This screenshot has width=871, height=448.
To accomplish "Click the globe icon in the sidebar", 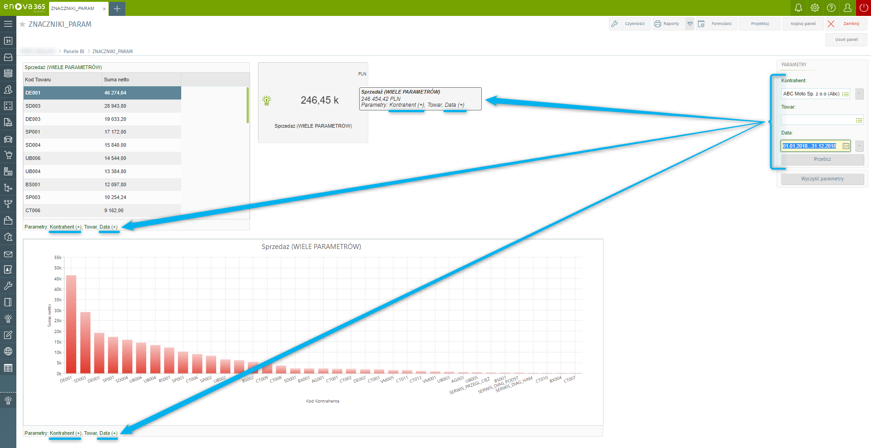I will pos(8,351).
